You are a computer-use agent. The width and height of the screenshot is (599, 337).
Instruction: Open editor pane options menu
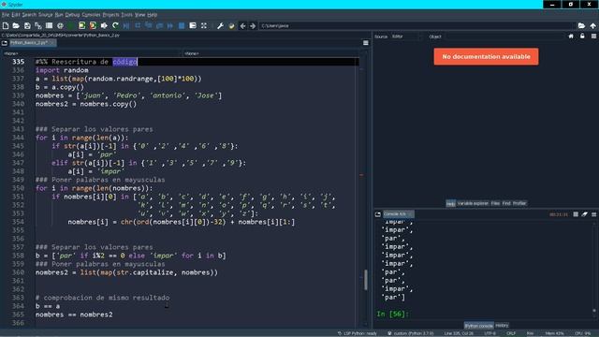pyautogui.click(x=366, y=43)
